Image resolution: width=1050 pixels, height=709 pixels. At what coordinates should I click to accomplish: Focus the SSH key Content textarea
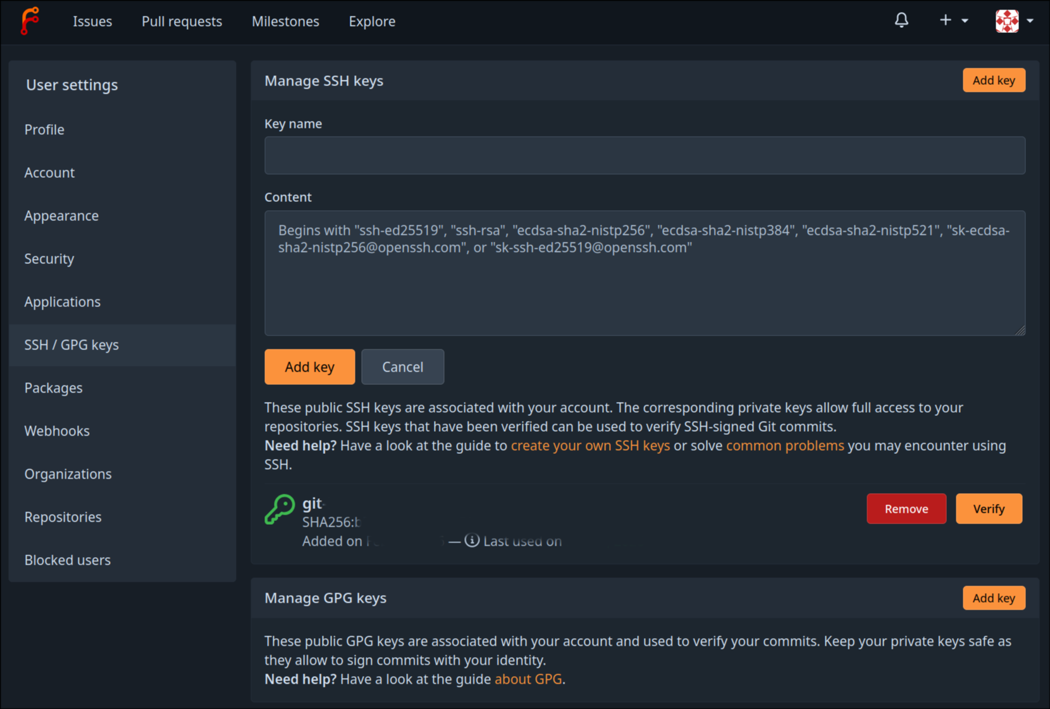[644, 285]
